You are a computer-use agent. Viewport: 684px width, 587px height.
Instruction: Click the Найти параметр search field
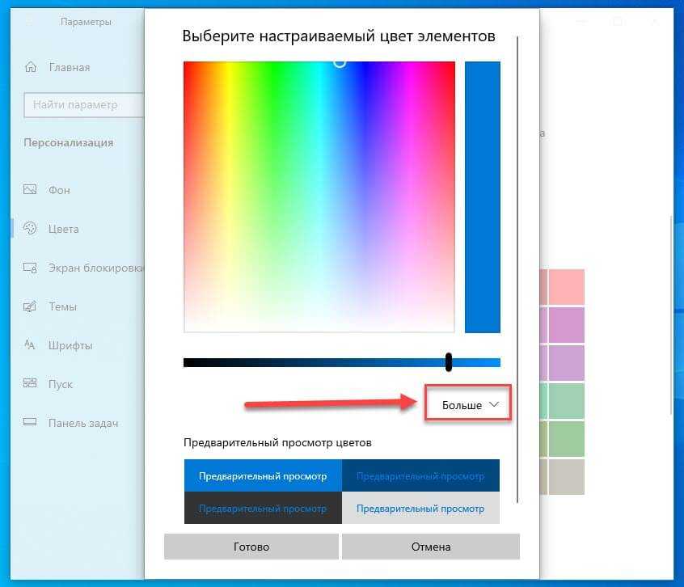tap(85, 104)
